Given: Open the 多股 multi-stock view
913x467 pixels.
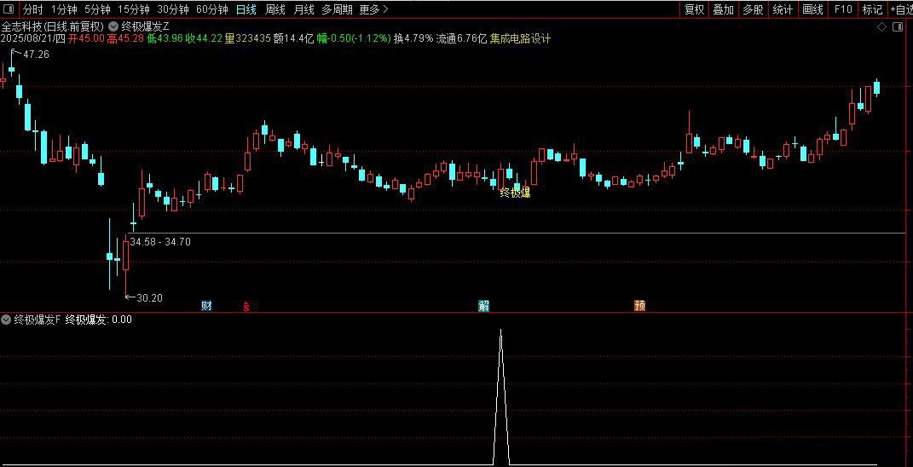Looking at the screenshot, I should tap(753, 9).
